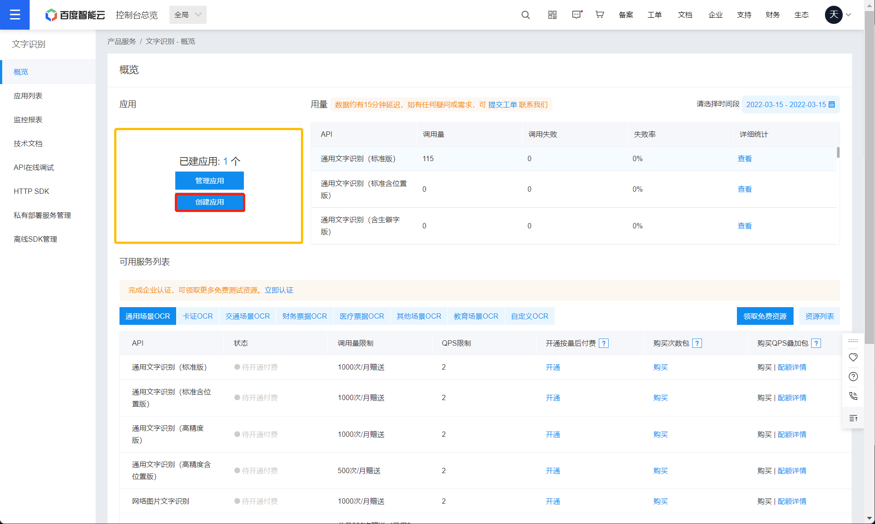This screenshot has width=875, height=524.
Task: Click the Baidu Smart Cloud logo
Action: (x=74, y=15)
